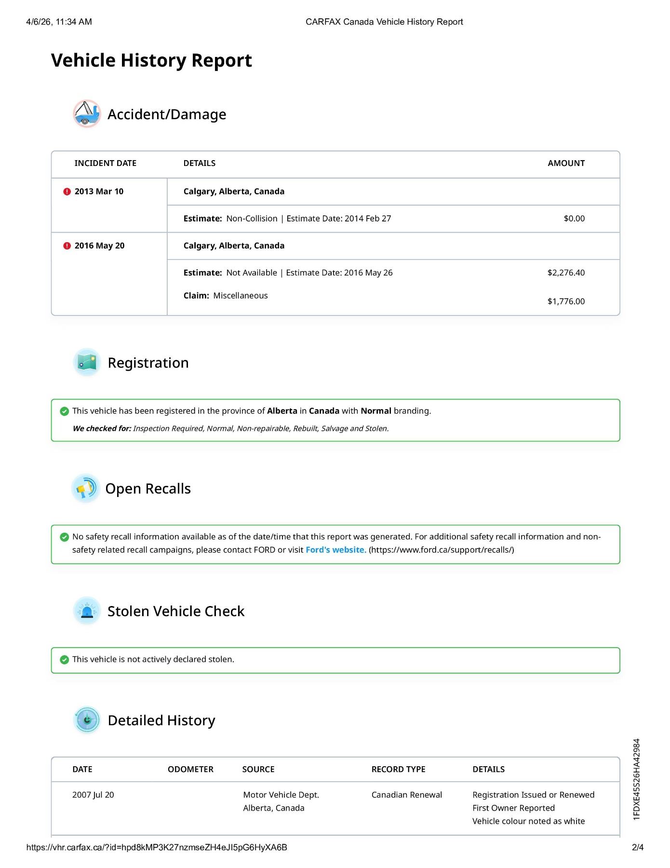Open the Ford's website link
This screenshot has height=868, width=670.
point(335,550)
